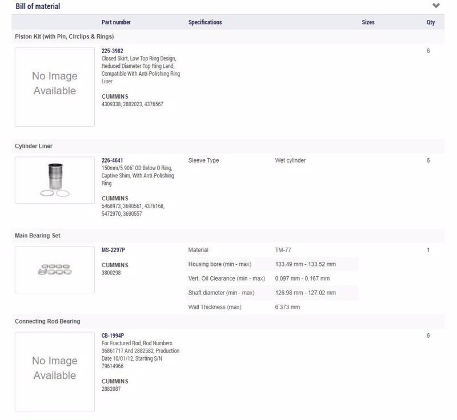Click the piston kit description text
Image resolution: width=457 pixels, height=420 pixels.
141,70
